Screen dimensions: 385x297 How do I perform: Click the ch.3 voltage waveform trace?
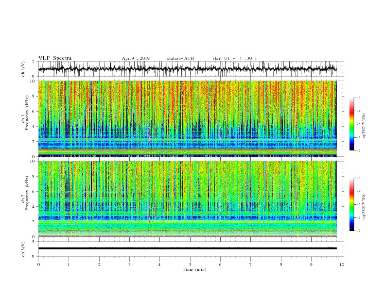pos(188,248)
